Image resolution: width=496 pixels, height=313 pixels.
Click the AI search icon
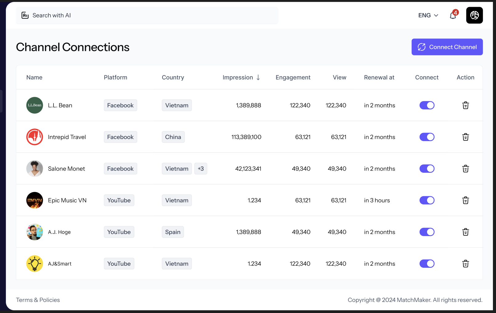pyautogui.click(x=25, y=15)
